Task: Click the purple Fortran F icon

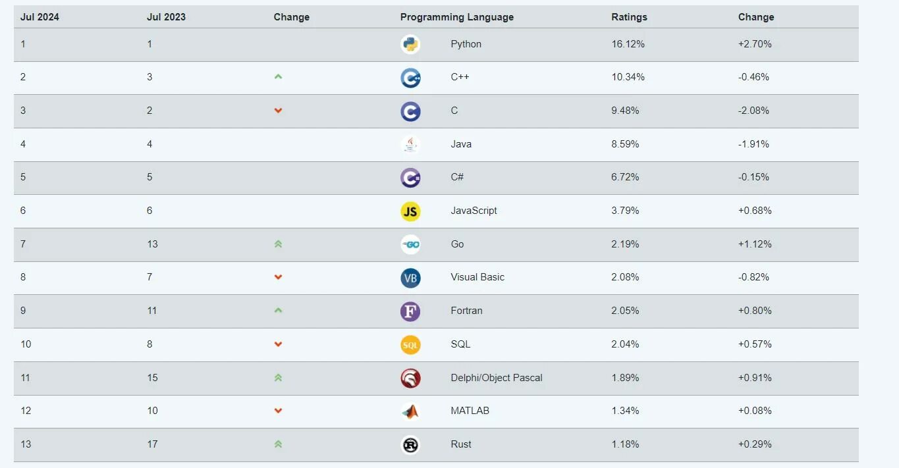Action: [x=410, y=311]
